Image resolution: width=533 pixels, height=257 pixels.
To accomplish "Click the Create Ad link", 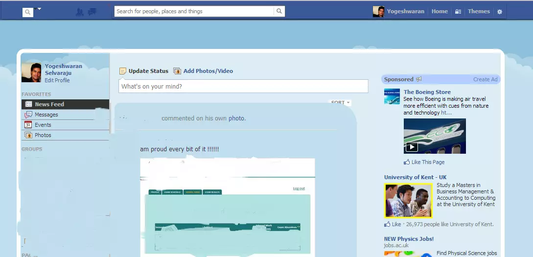I will click(x=485, y=79).
